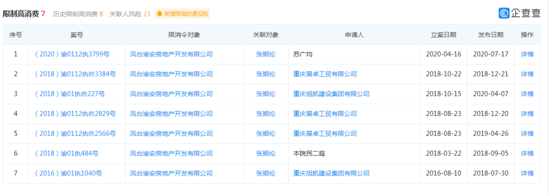Click applicant name 苏广均

coord(302,54)
